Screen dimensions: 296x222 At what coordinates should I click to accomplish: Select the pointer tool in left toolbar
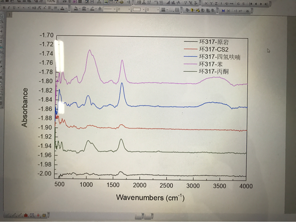click(x=2, y=16)
